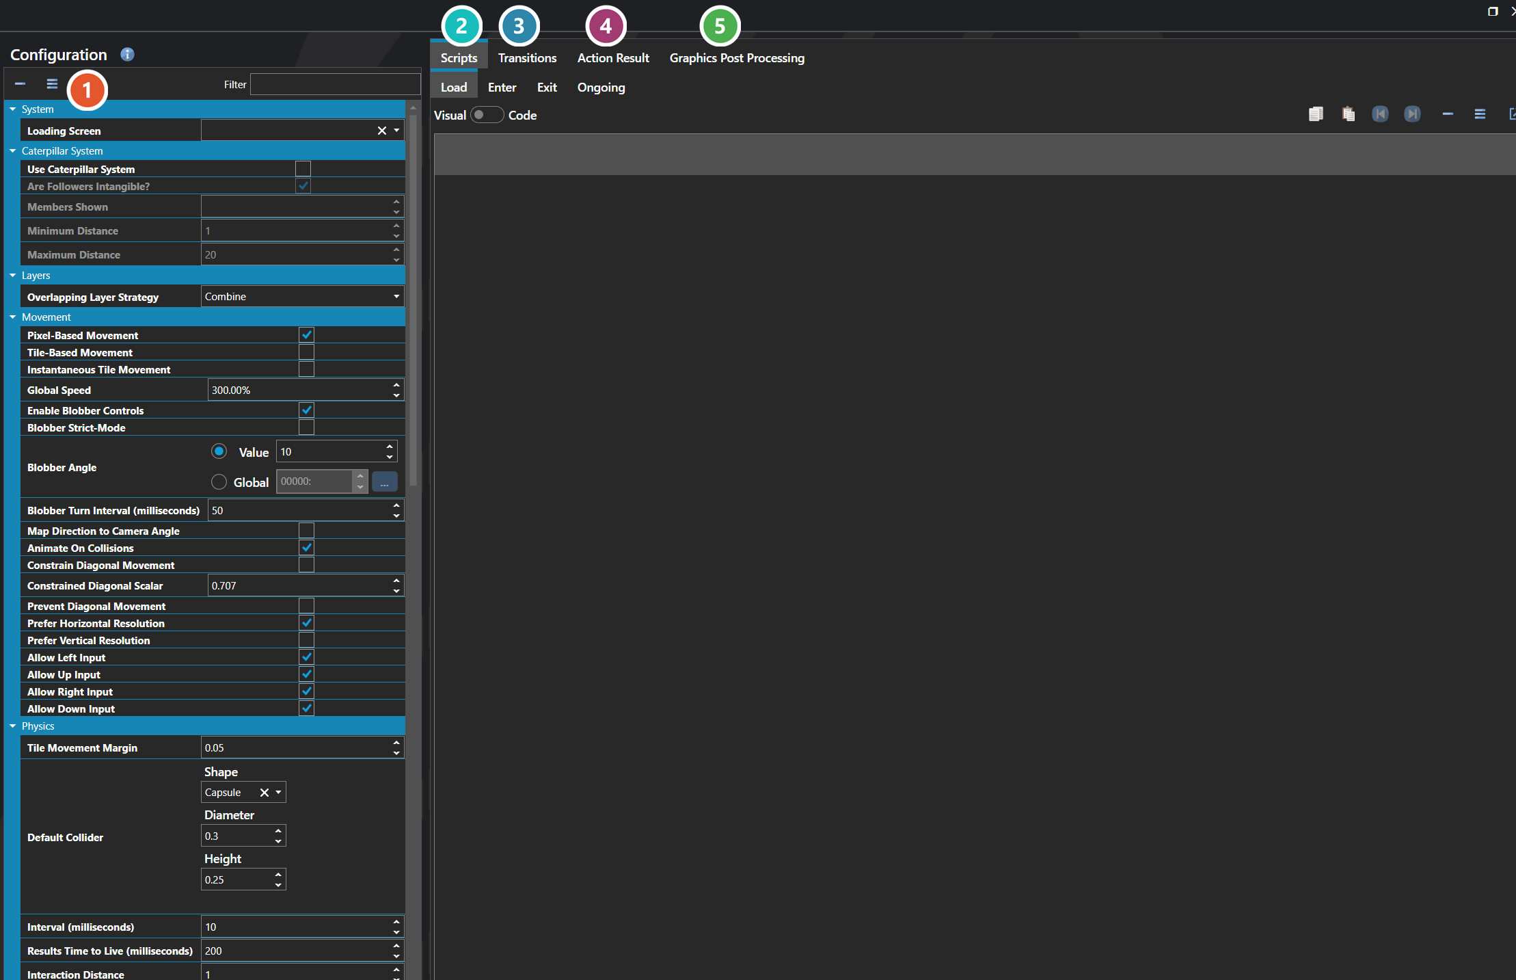Image resolution: width=1516 pixels, height=980 pixels.
Task: Select the Ongoing script sub-tab
Action: [601, 88]
